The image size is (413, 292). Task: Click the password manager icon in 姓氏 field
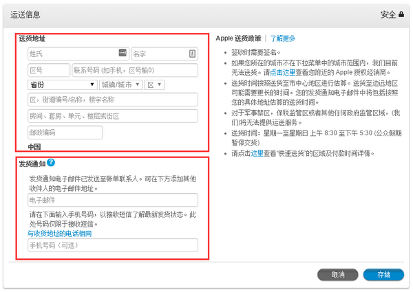click(123, 53)
